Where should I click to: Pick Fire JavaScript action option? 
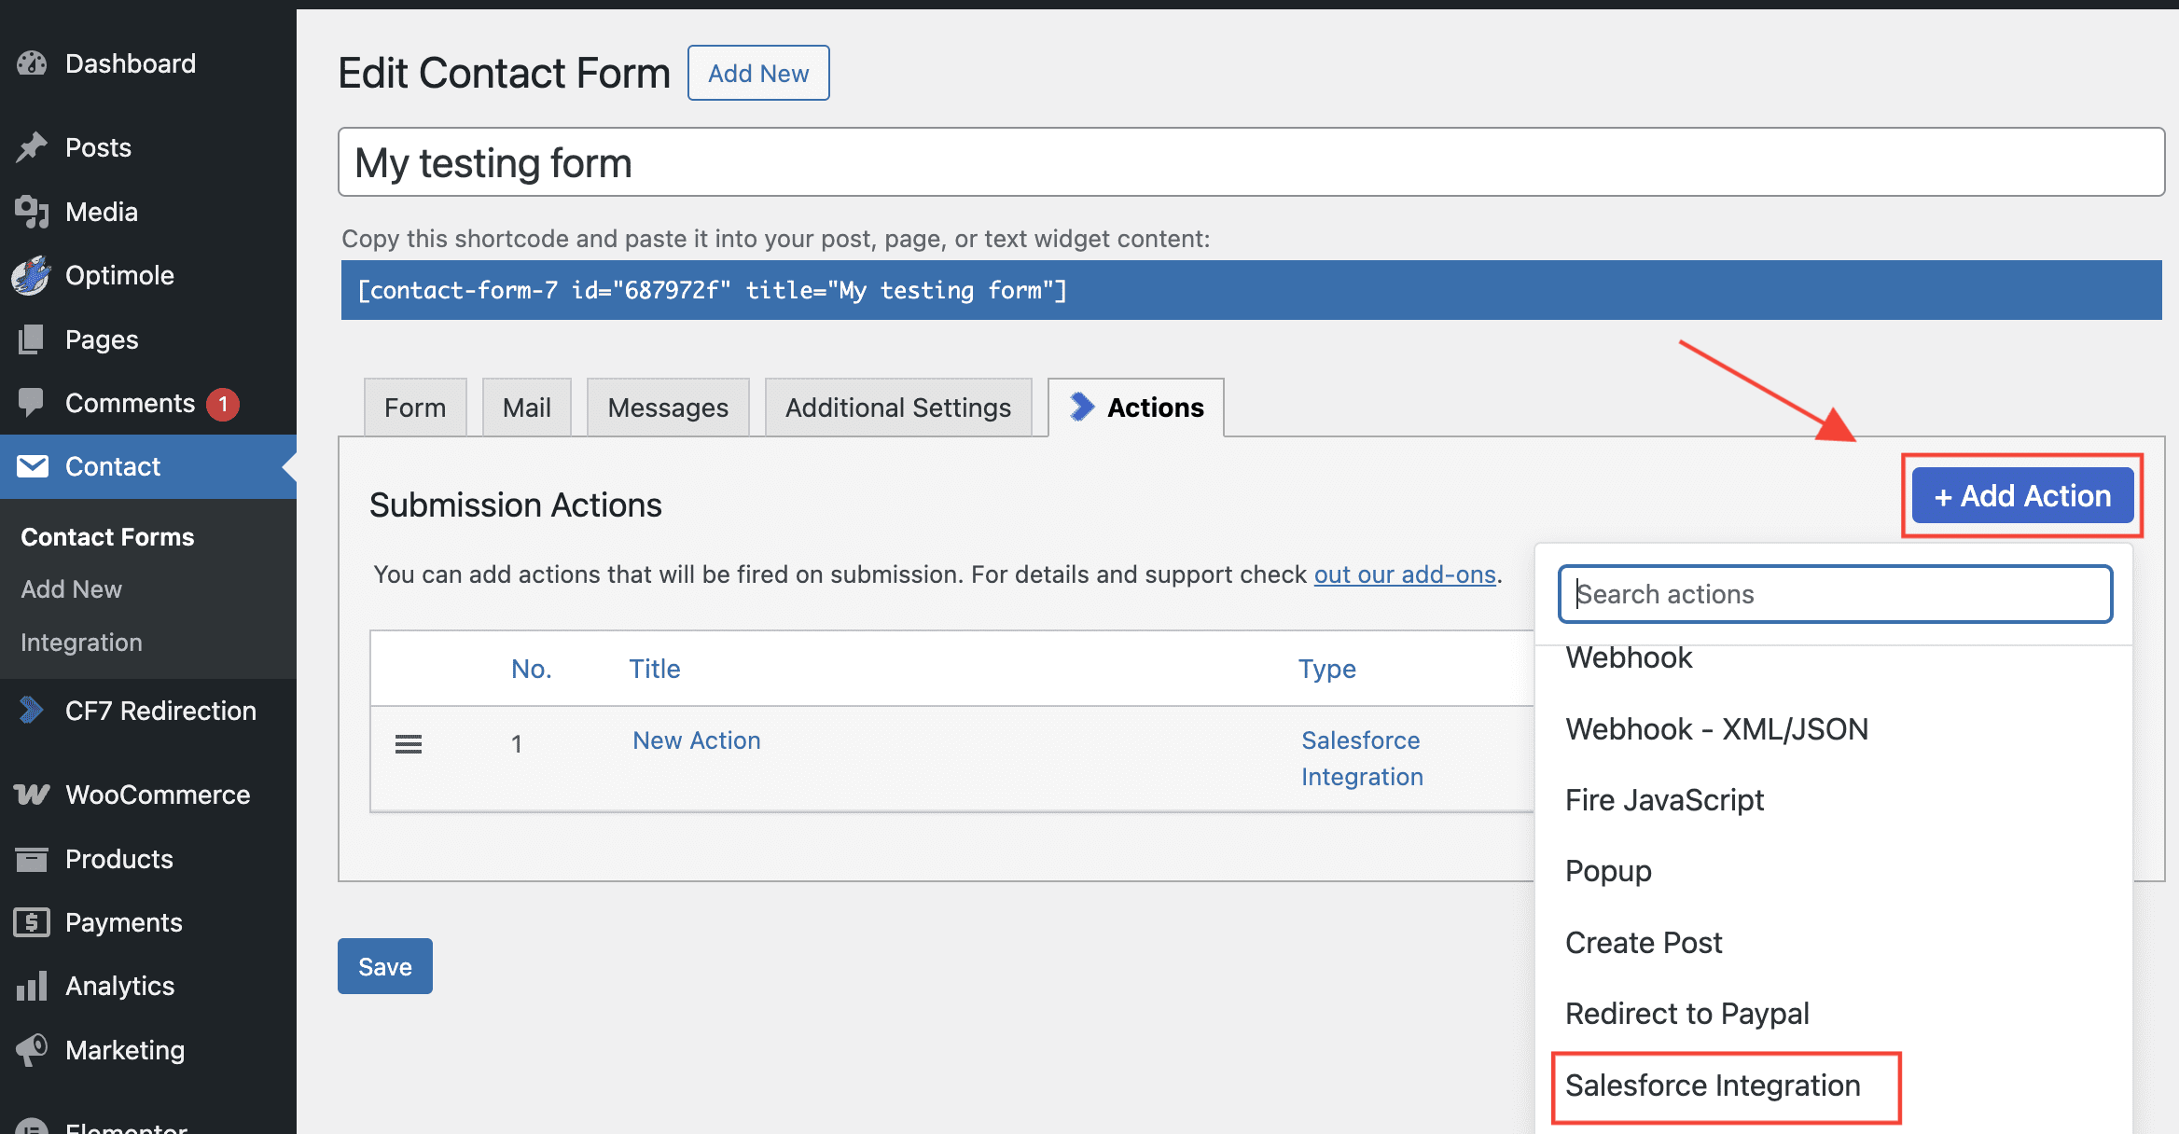(x=1664, y=800)
